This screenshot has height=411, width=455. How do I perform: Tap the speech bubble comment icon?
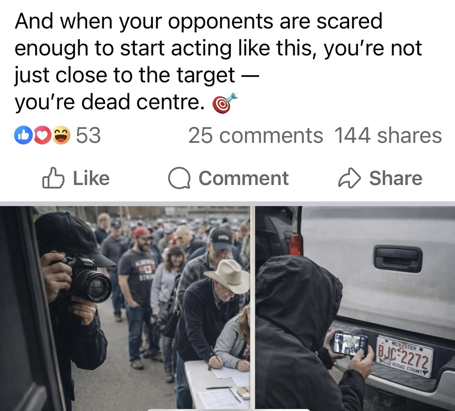pos(179,178)
